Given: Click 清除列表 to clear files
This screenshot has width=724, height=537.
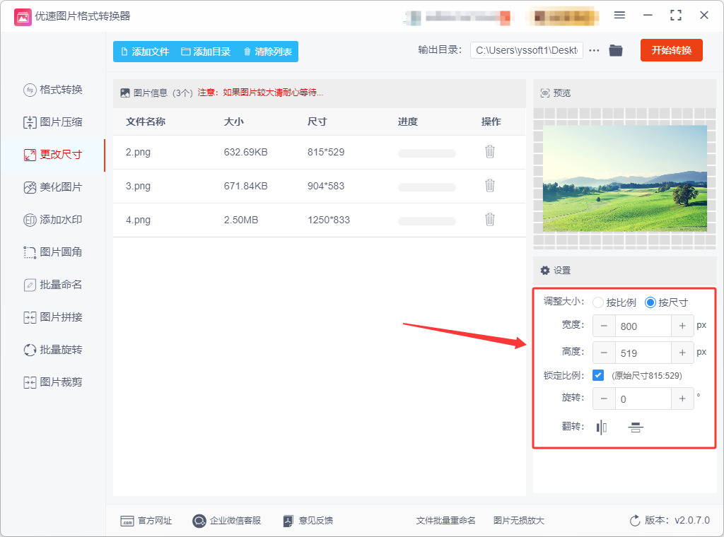Looking at the screenshot, I should tap(268, 52).
